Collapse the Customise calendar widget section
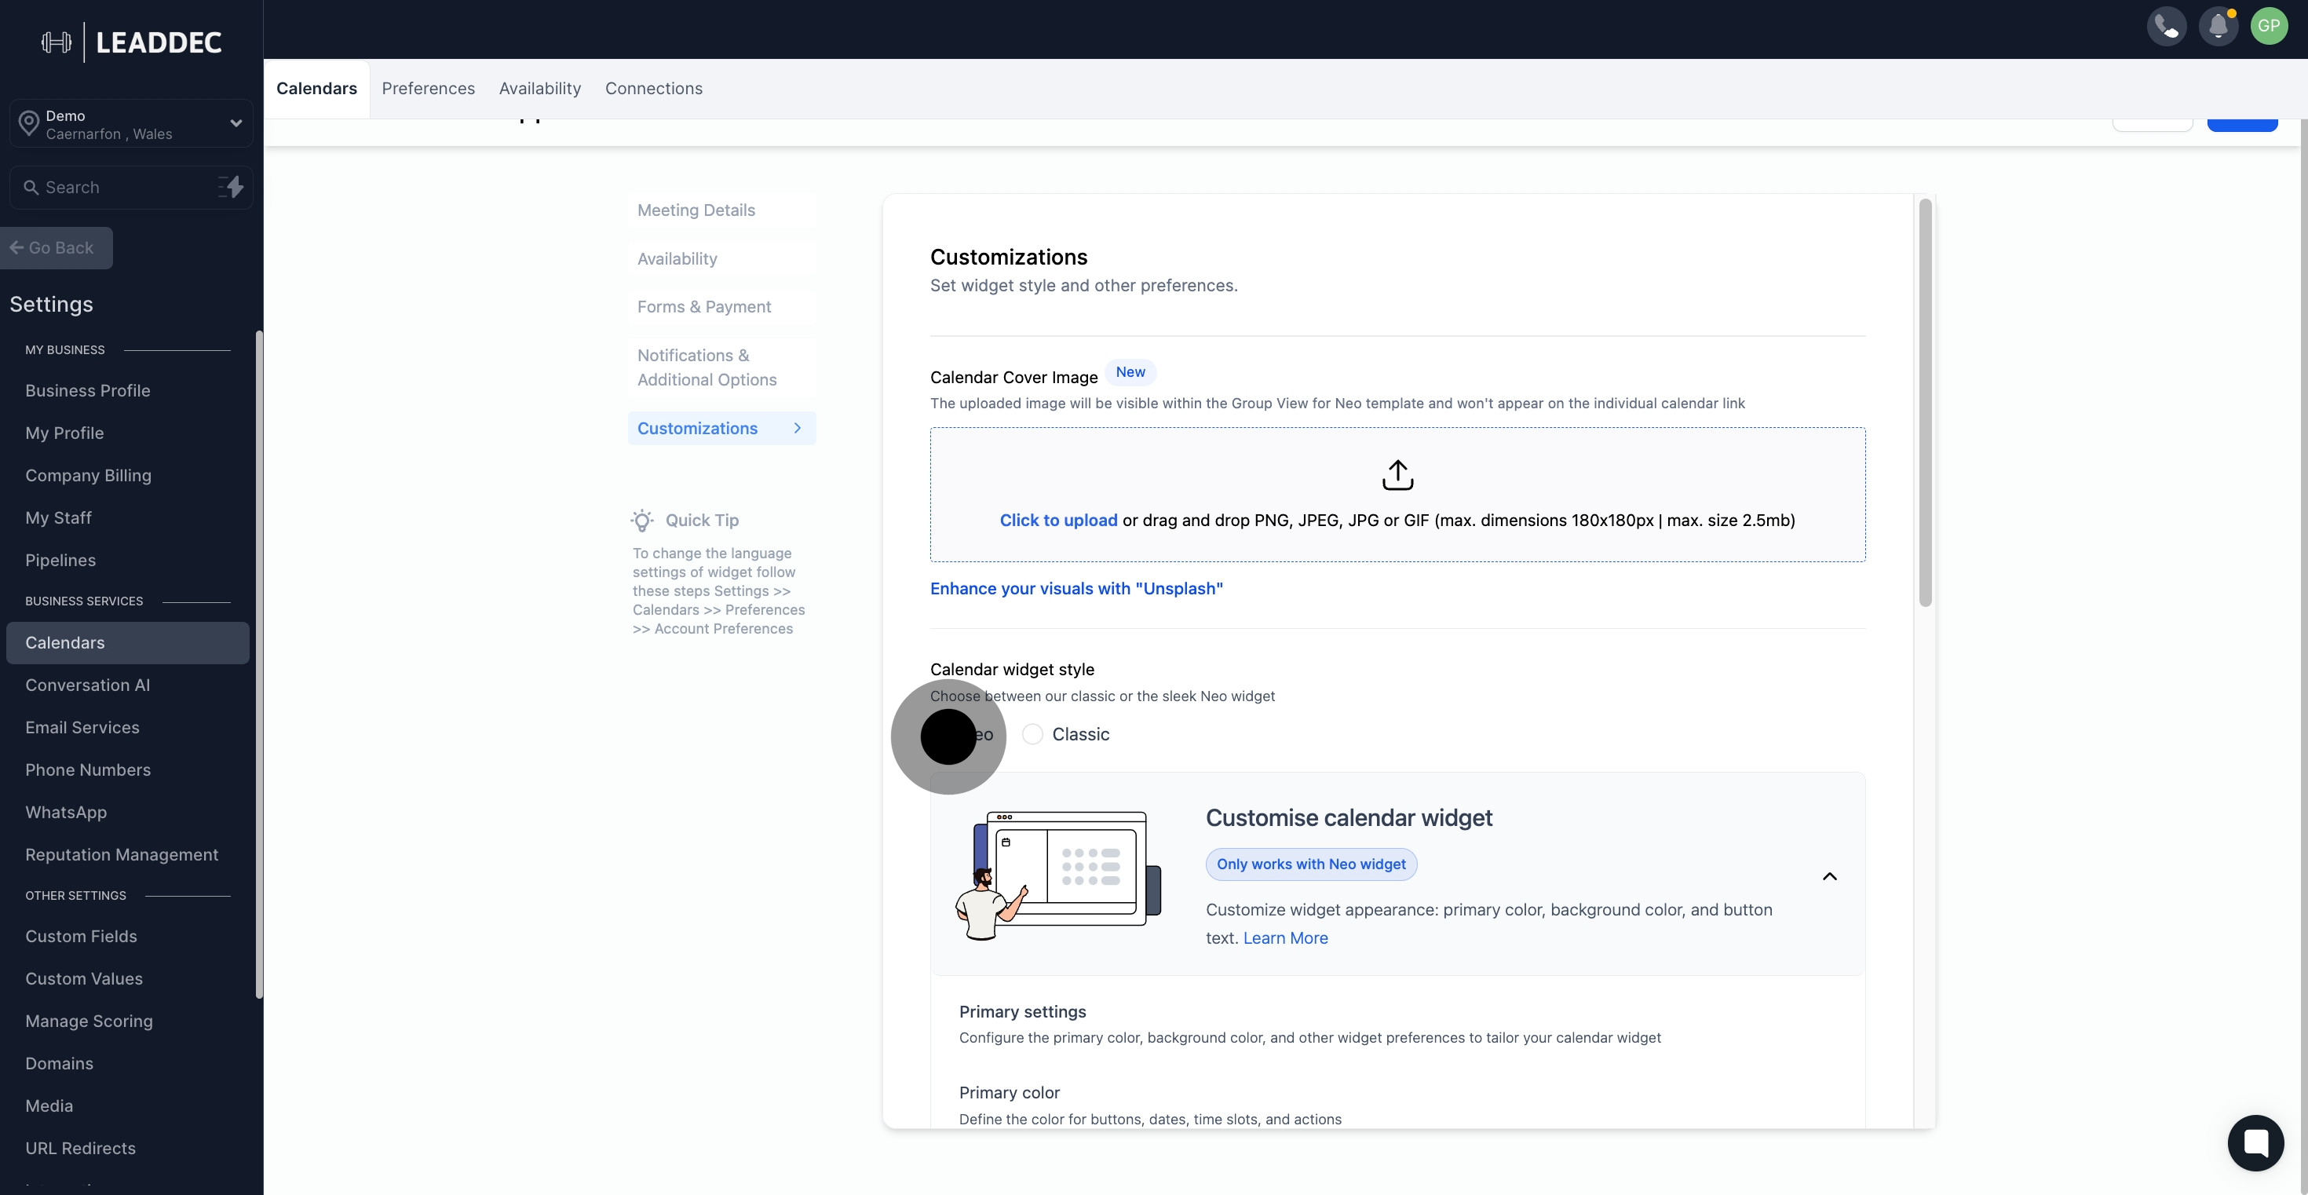The height and width of the screenshot is (1195, 2308). [x=1830, y=876]
